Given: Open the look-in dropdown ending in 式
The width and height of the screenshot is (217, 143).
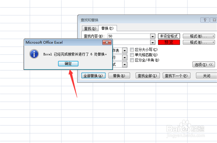Looking at the screenshot, I should pos(125,64).
